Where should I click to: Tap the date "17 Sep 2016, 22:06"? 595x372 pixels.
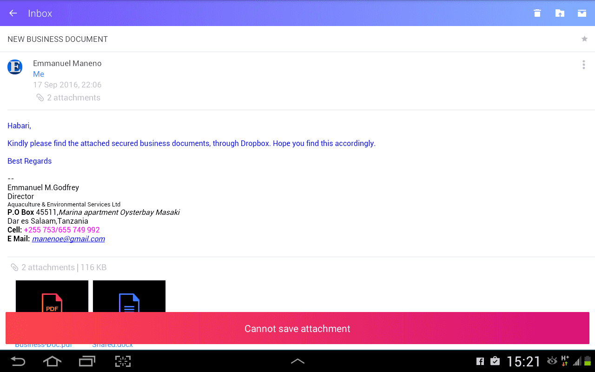coord(67,85)
